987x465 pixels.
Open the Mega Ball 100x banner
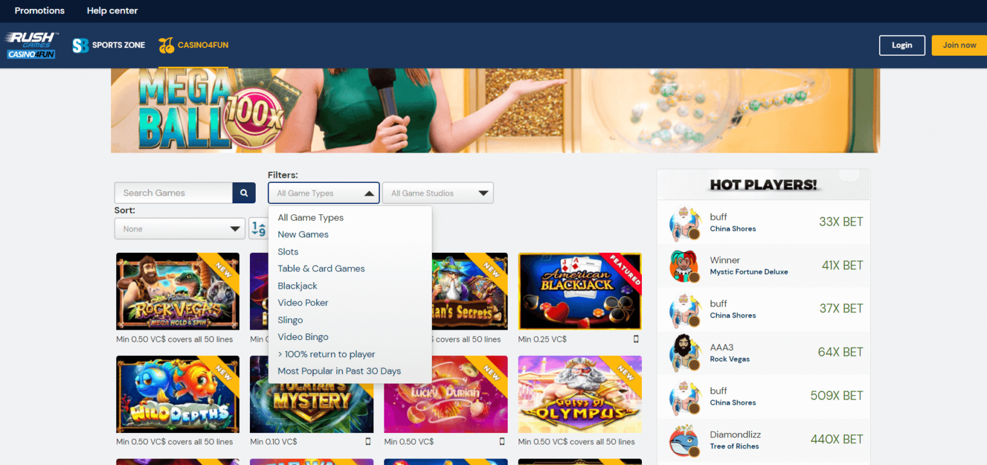495,110
